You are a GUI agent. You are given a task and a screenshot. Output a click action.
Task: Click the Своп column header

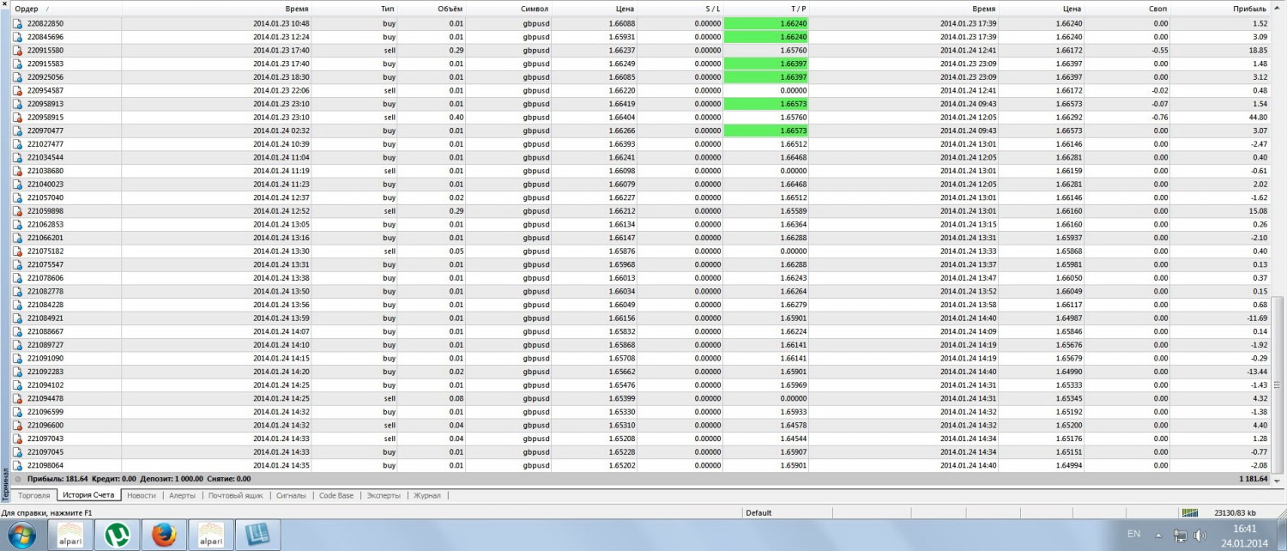pyautogui.click(x=1158, y=9)
